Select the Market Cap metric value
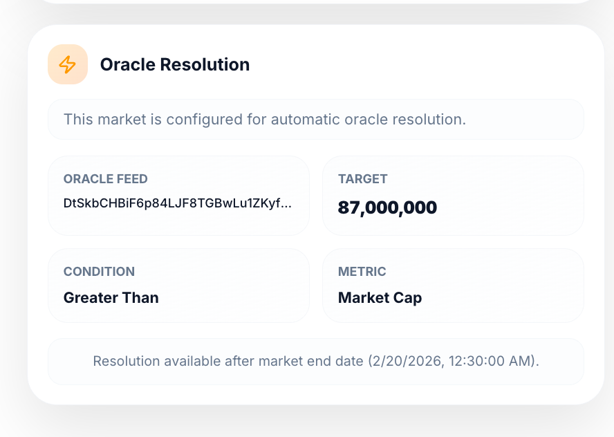614x437 pixels. coord(380,297)
